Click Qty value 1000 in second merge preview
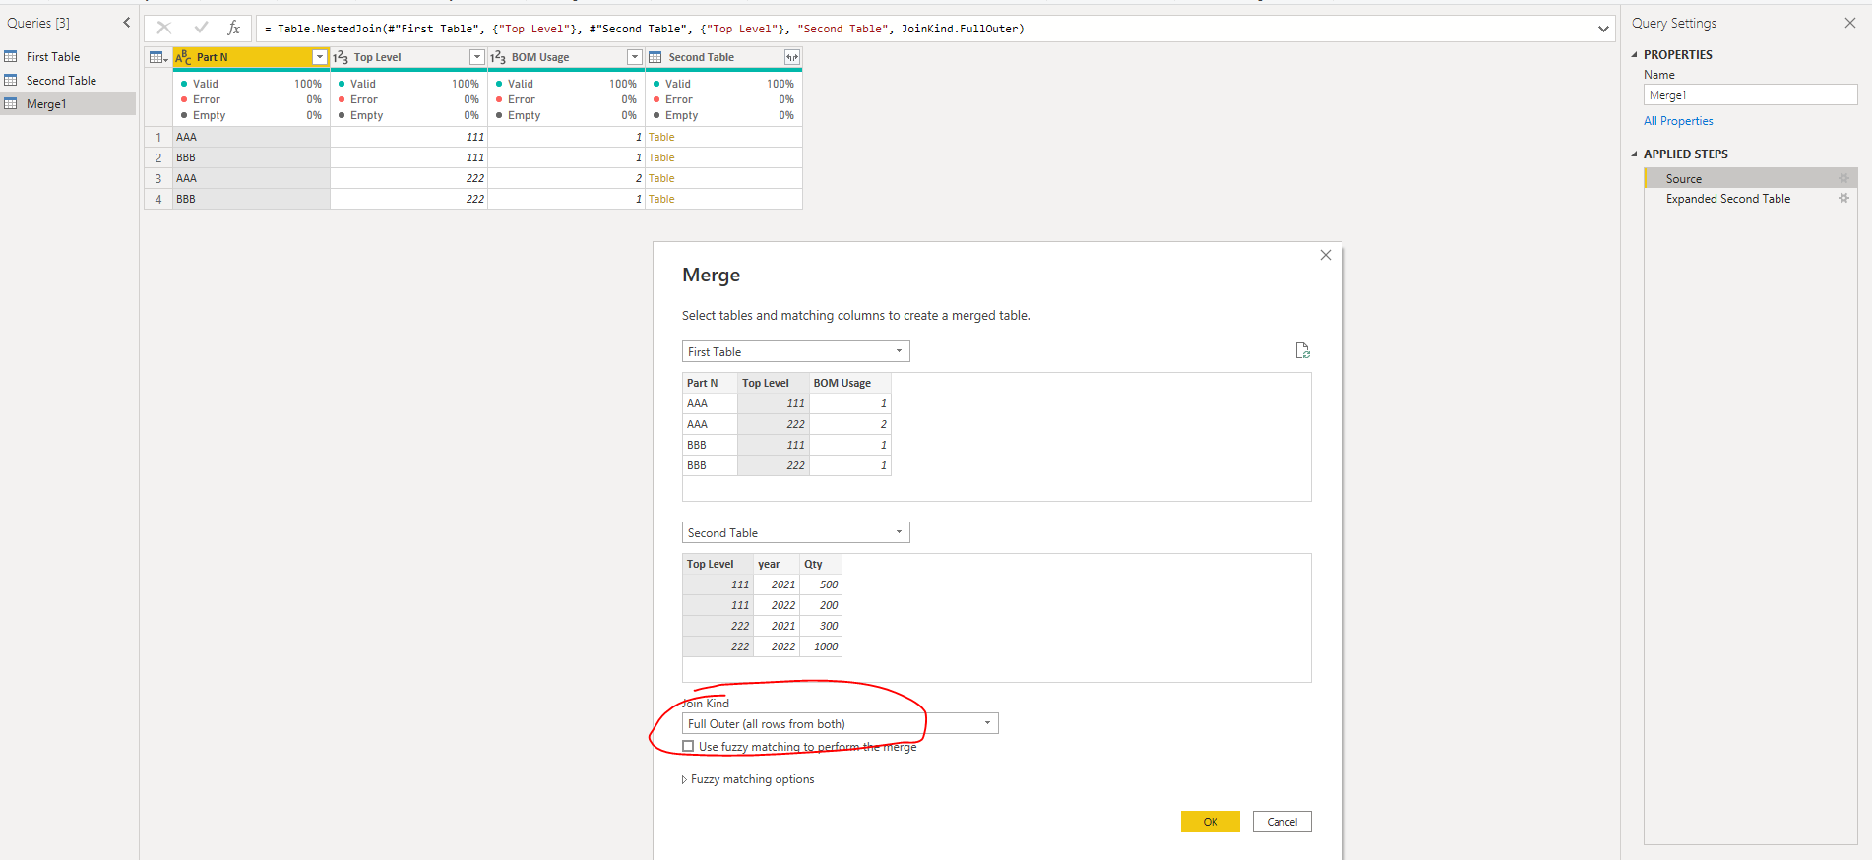This screenshot has height=860, width=1872. [821, 646]
